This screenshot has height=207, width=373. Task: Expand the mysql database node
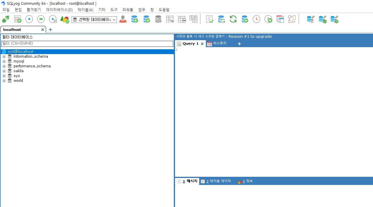[4, 61]
